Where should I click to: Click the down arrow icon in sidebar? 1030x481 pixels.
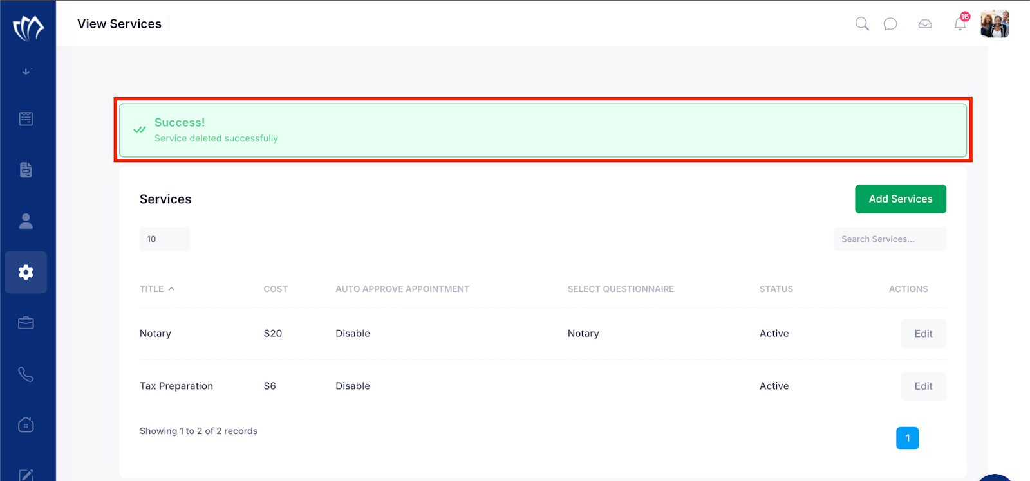[26, 71]
